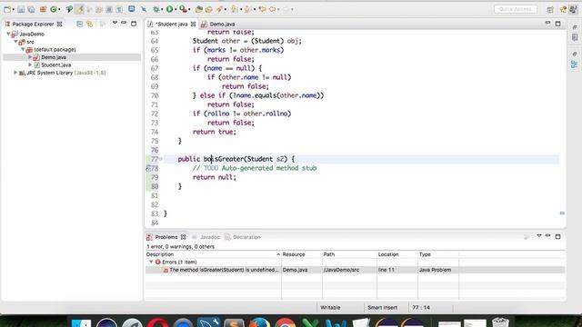Select the isGreater undefined error row
Image resolution: width=582 pixels, height=327 pixels.
tap(356, 270)
